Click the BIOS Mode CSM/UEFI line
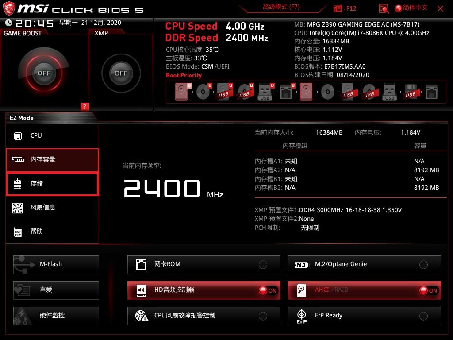The image size is (453, 340). [x=198, y=66]
